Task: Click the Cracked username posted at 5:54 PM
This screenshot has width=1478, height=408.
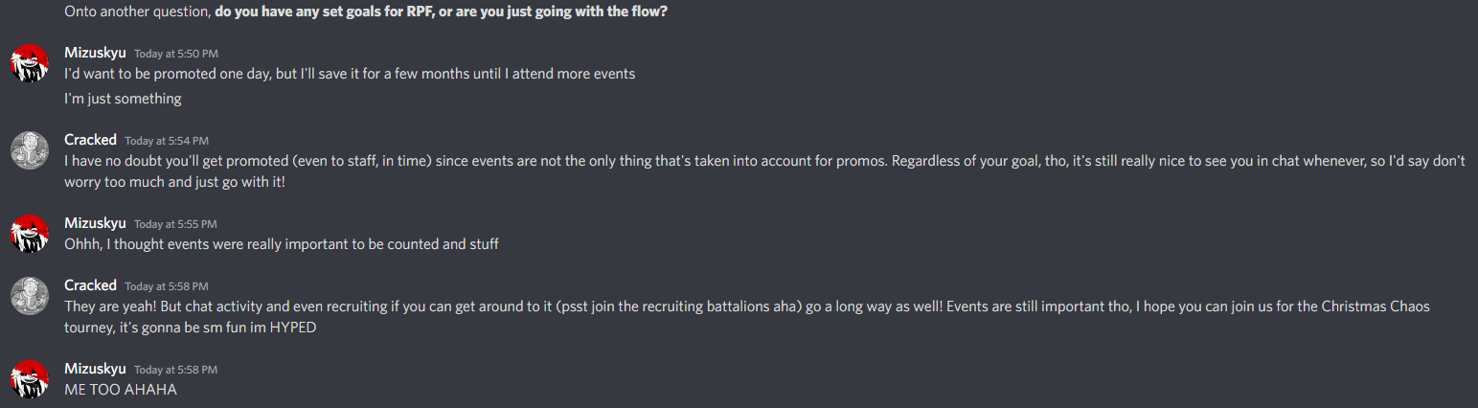Action: pos(90,140)
